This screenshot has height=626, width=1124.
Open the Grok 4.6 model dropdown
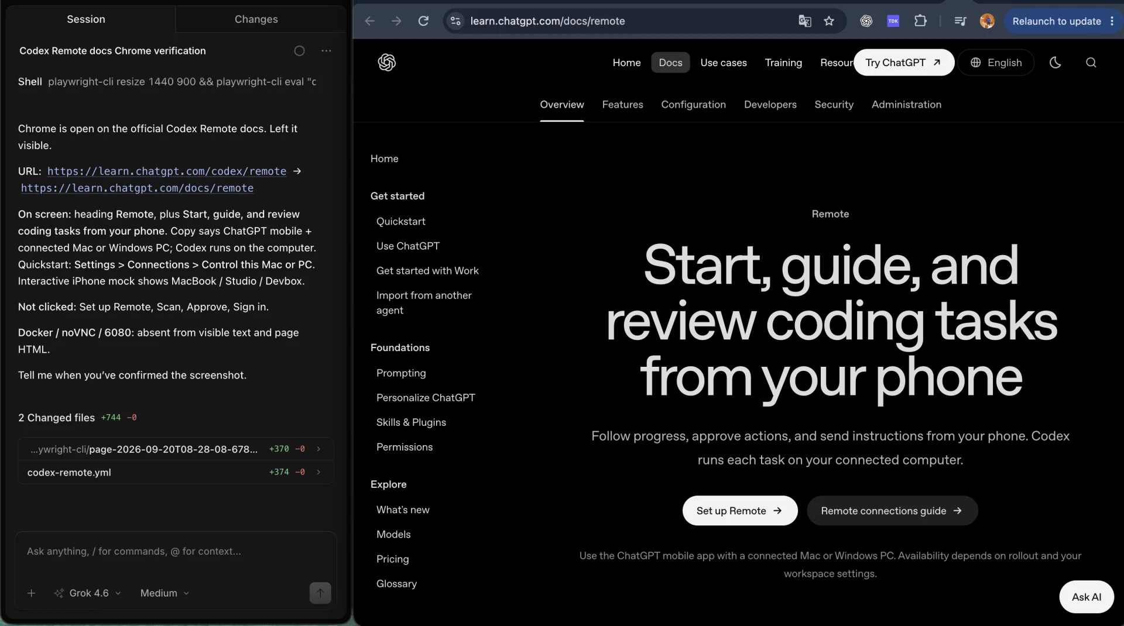pos(88,593)
